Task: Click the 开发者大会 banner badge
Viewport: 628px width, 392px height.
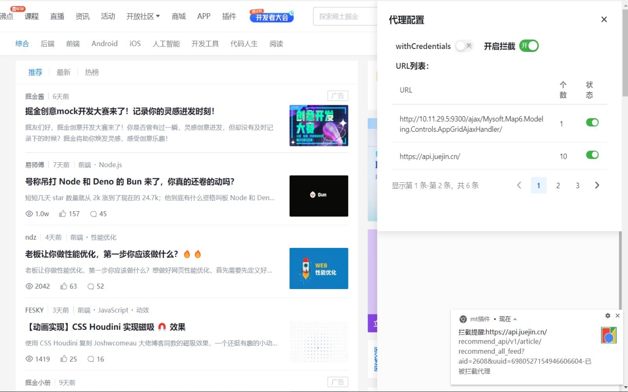Action: coord(272,16)
